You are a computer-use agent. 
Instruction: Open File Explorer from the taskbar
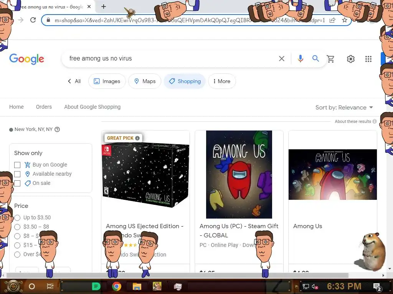[x=137, y=286]
